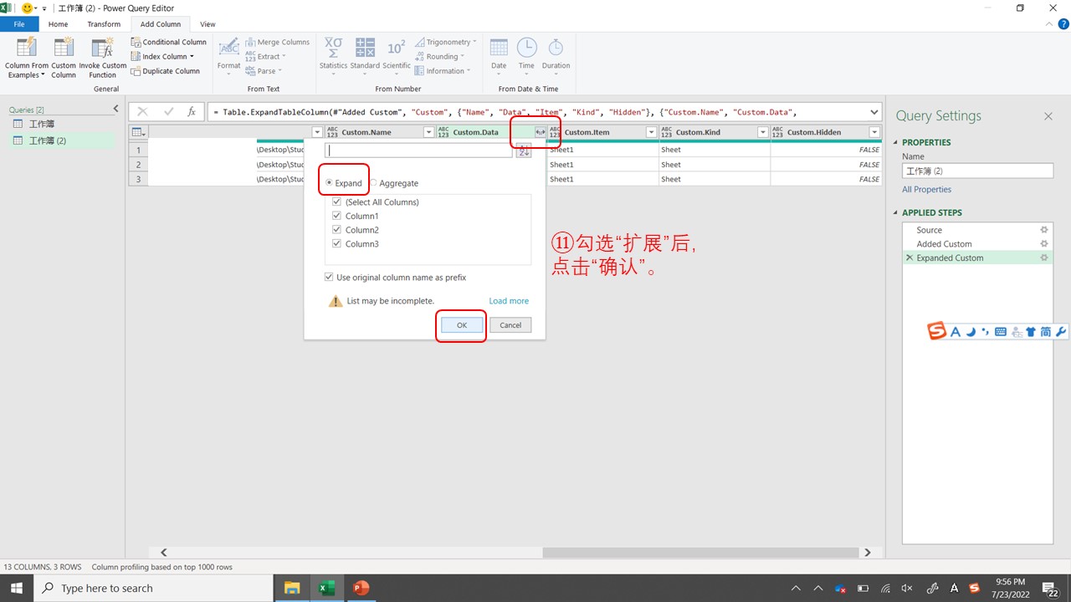Click expand icon on Custom.Data header
The image size is (1071, 602).
pos(540,132)
